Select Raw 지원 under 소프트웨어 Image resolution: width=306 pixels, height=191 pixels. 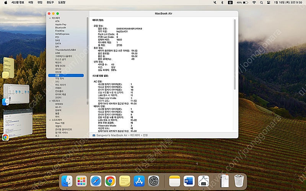click(x=60, y=123)
